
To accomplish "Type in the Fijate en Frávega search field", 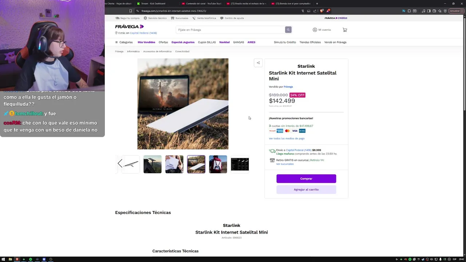I will pyautogui.click(x=230, y=30).
